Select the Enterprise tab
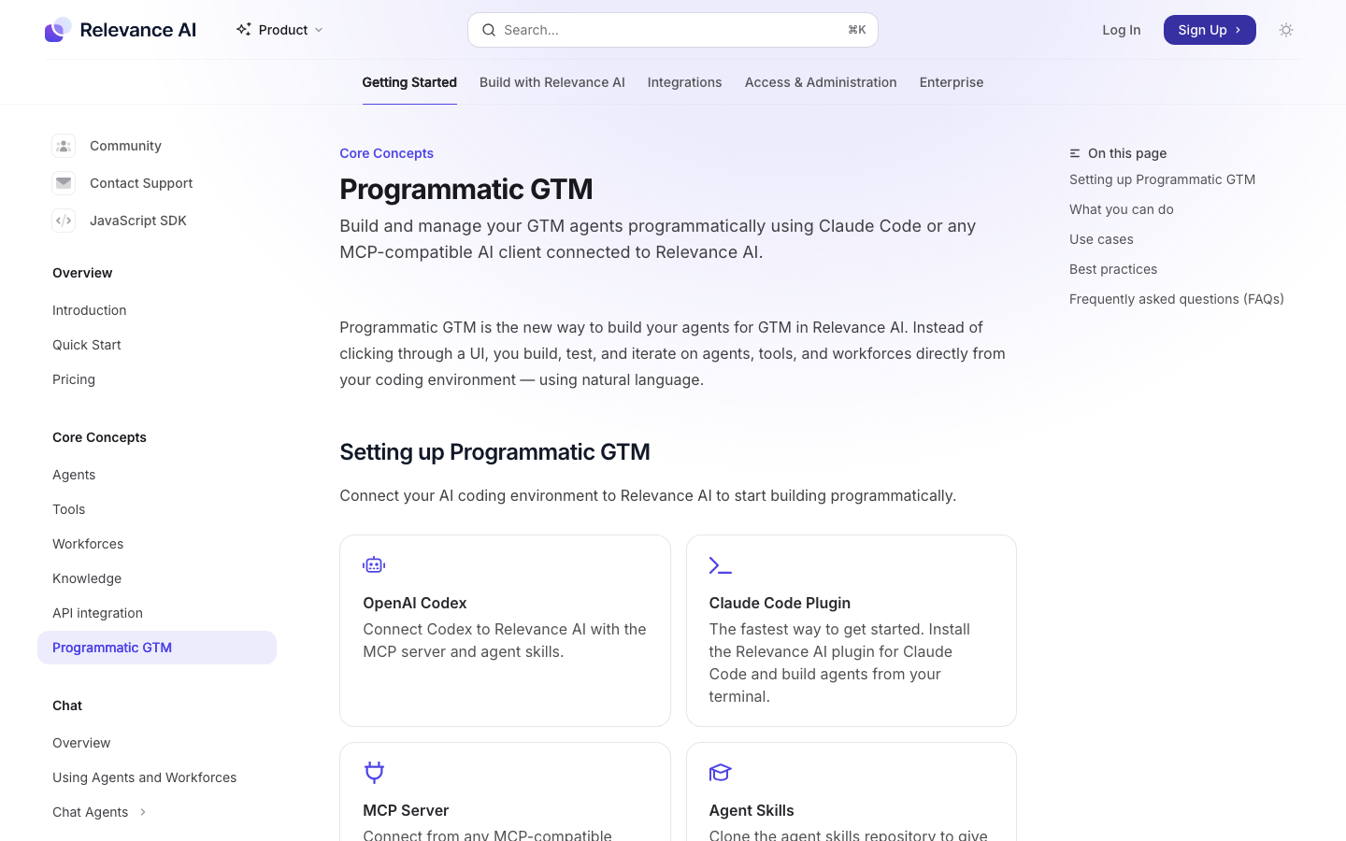Screen dimensions: 1346x841 coord(952,82)
